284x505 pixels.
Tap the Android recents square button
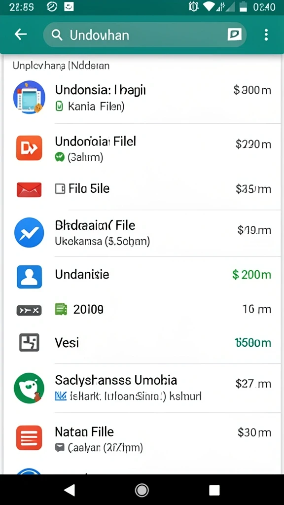(214, 490)
